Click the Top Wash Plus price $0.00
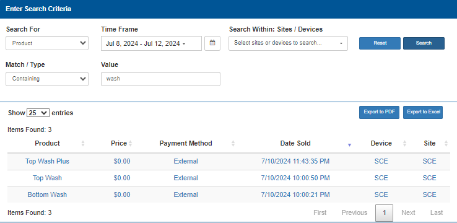 pyautogui.click(x=122, y=161)
